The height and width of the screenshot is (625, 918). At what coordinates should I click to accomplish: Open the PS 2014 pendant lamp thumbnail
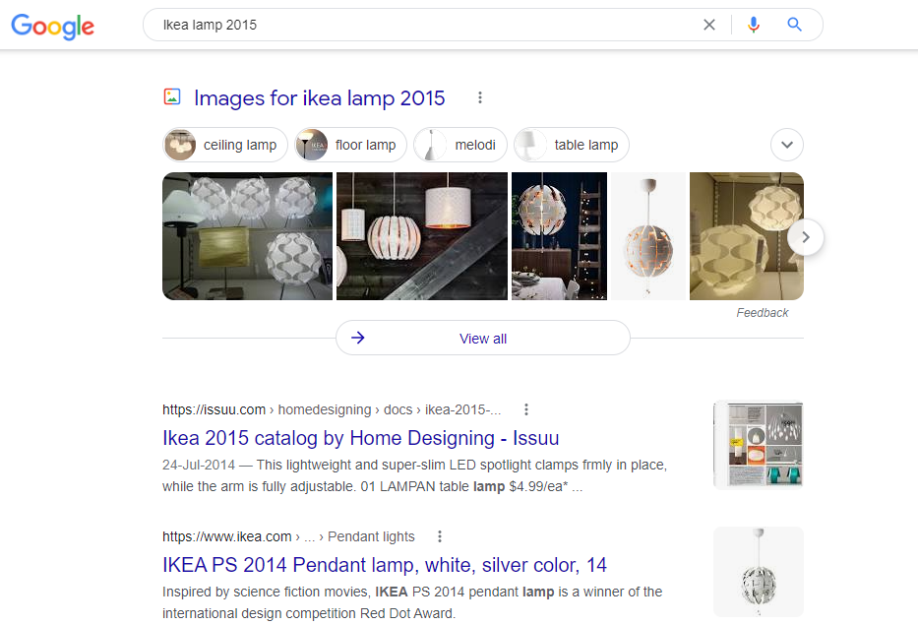759,572
